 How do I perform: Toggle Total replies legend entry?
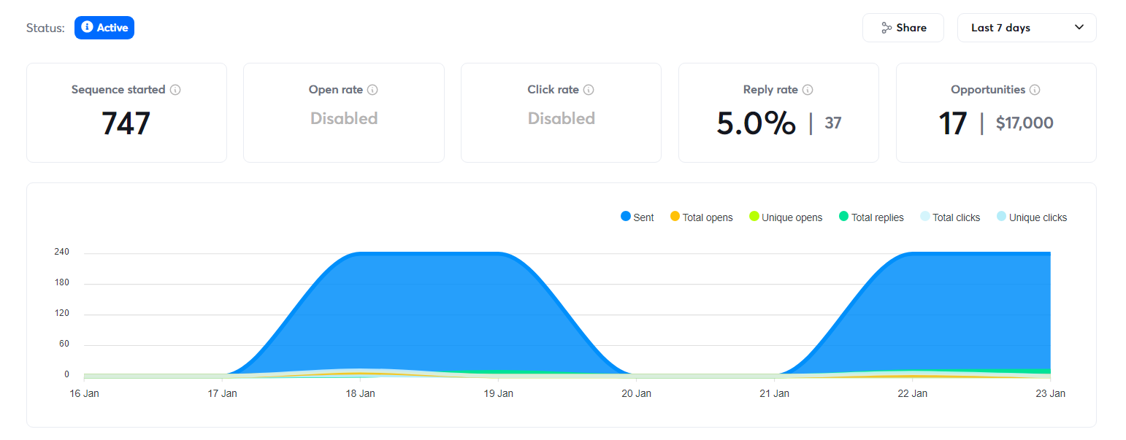(871, 217)
